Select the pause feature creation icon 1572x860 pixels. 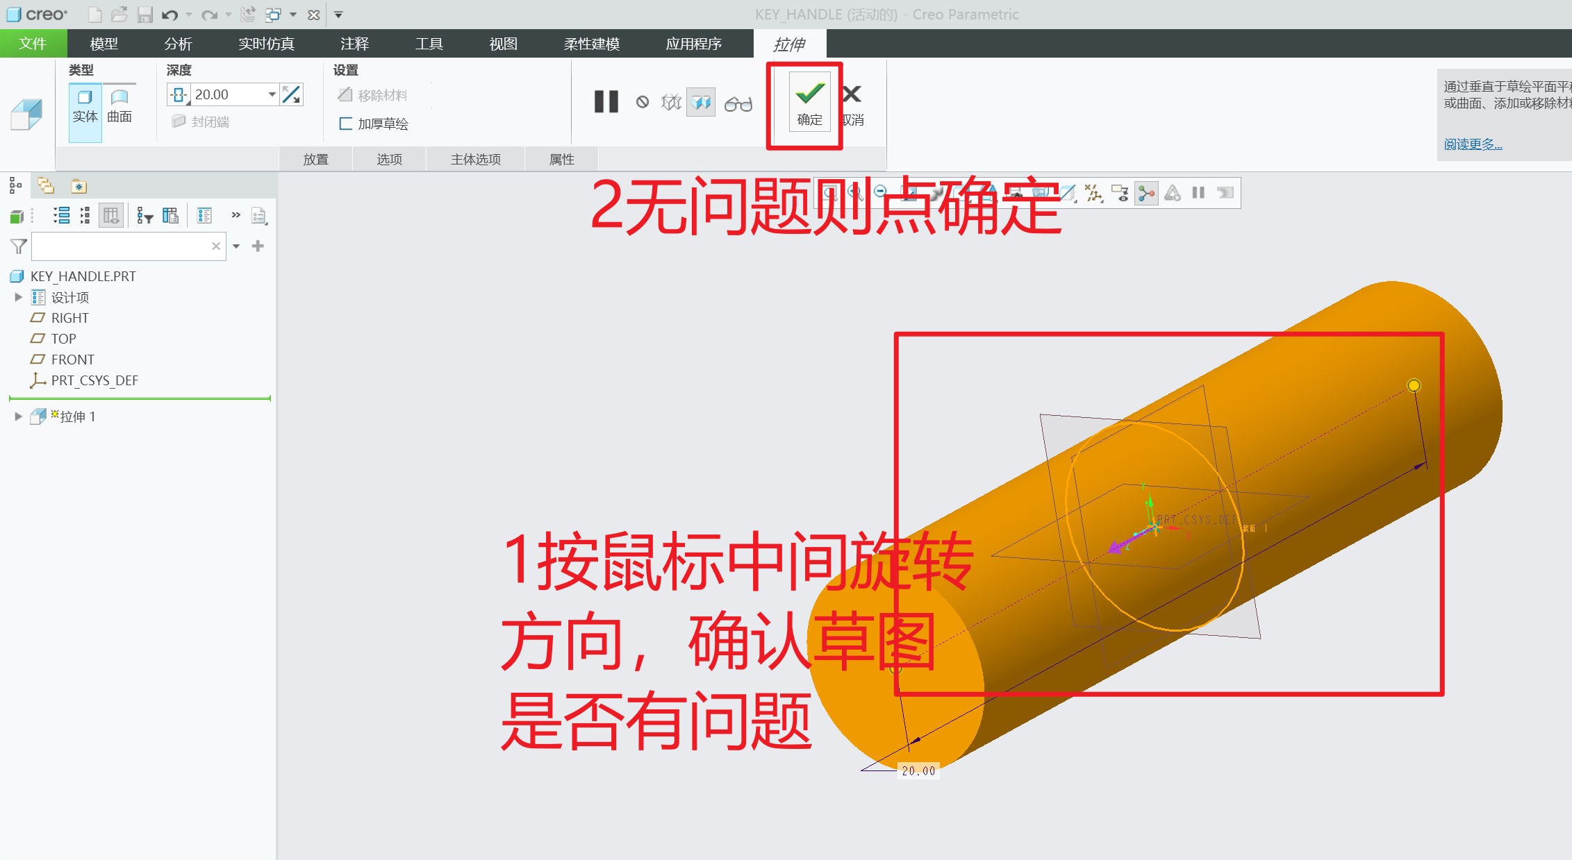pos(606,101)
